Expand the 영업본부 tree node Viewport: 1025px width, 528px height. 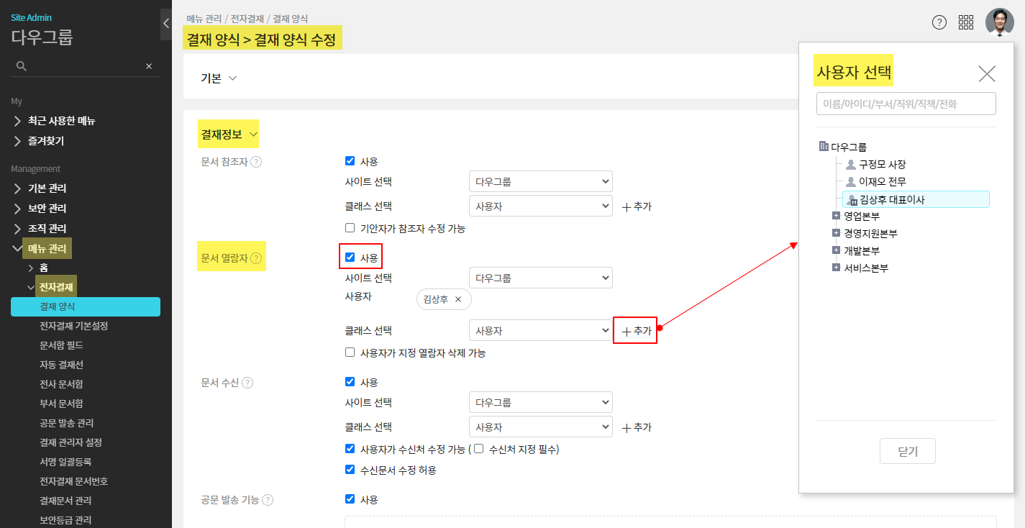point(836,215)
